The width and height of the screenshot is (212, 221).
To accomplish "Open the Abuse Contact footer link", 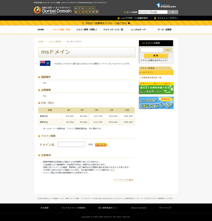I will 138,208.
